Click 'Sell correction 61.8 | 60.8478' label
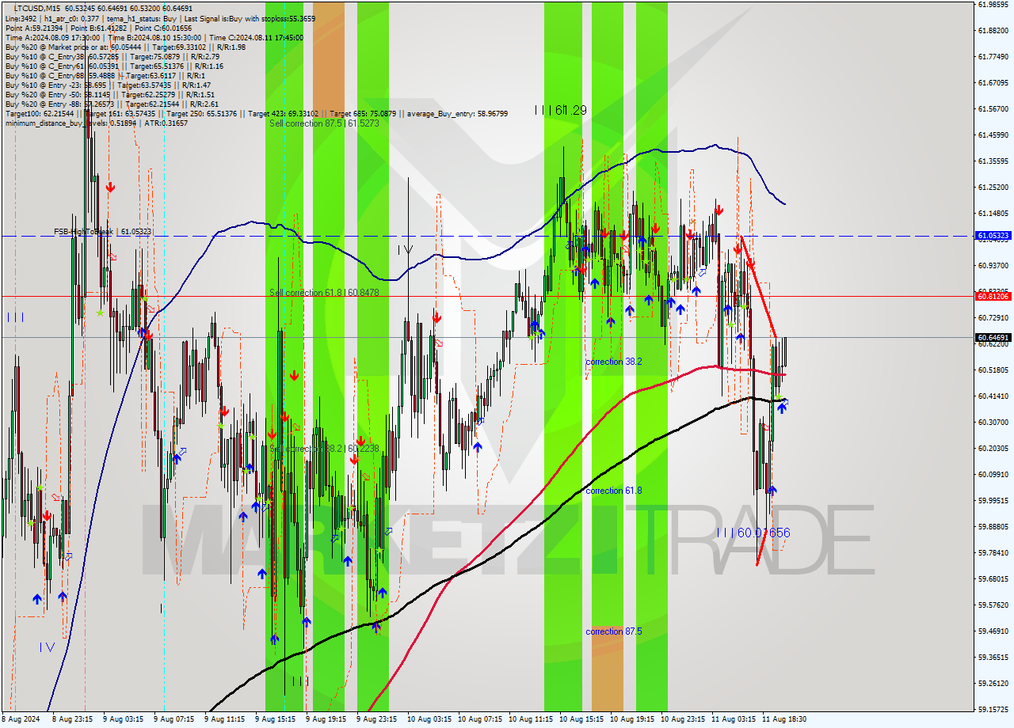 [324, 292]
